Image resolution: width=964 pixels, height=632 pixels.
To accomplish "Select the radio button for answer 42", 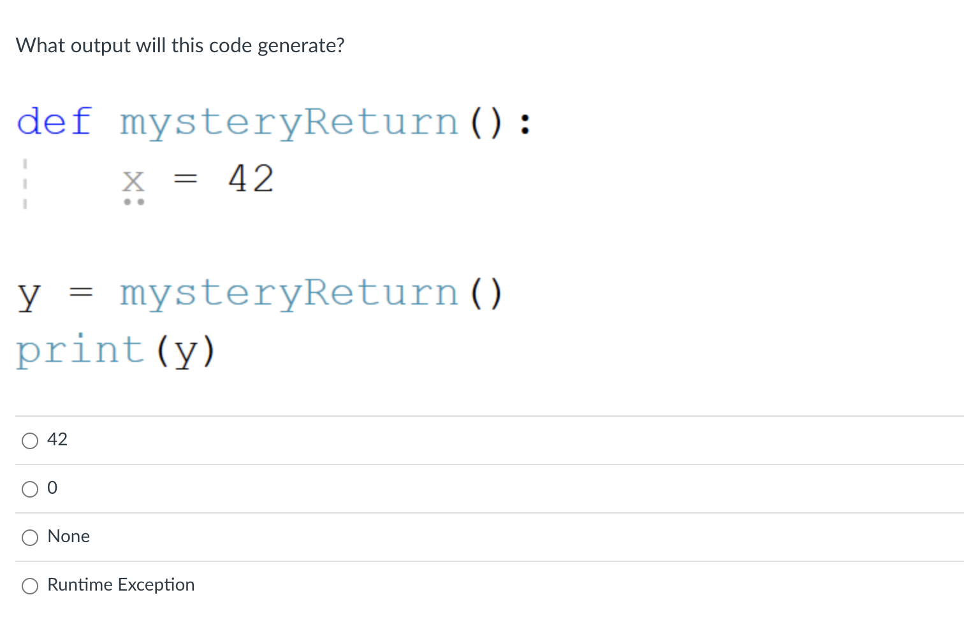I will click(x=29, y=440).
